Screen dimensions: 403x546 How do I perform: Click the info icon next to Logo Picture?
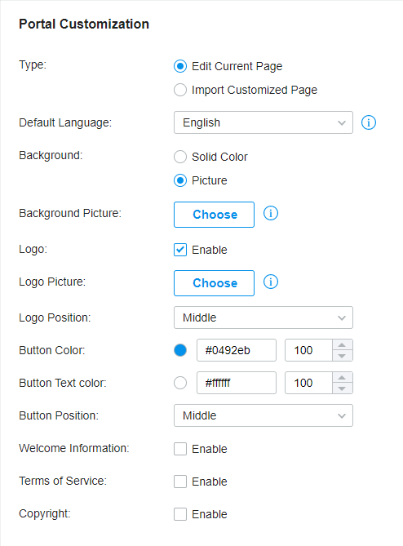pos(270,282)
